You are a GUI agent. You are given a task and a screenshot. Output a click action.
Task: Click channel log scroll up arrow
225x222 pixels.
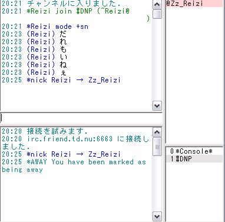click(157, 5)
